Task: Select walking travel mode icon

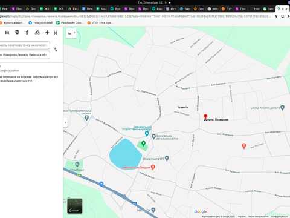Action: tap(27, 32)
